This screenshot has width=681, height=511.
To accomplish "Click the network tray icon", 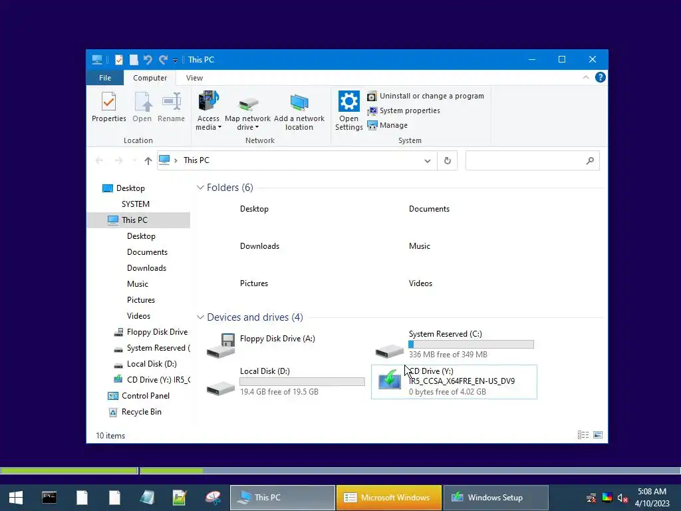I will [x=591, y=498].
